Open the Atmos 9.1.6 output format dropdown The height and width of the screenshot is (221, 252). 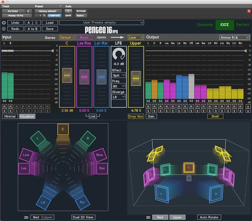click(234, 37)
